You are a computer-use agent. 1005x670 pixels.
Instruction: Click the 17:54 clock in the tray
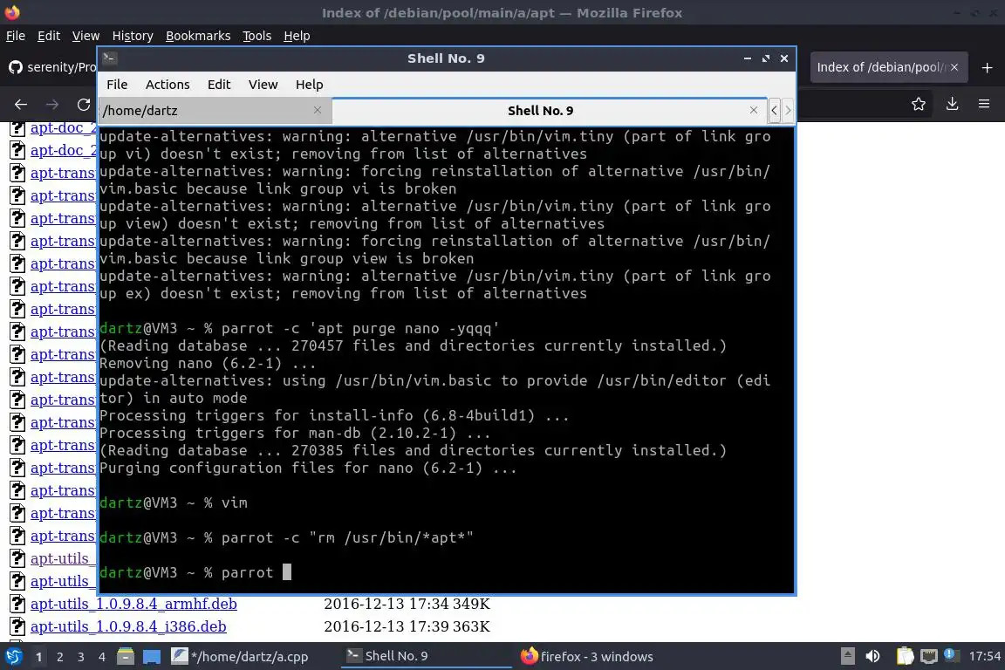(x=984, y=657)
